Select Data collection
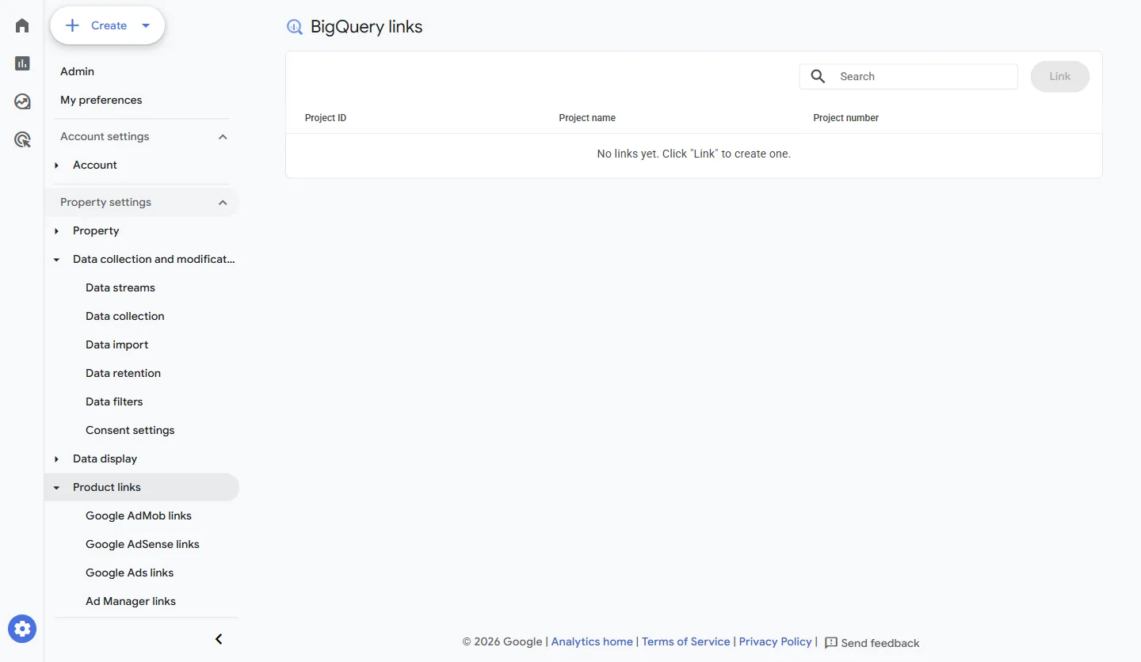 (125, 316)
